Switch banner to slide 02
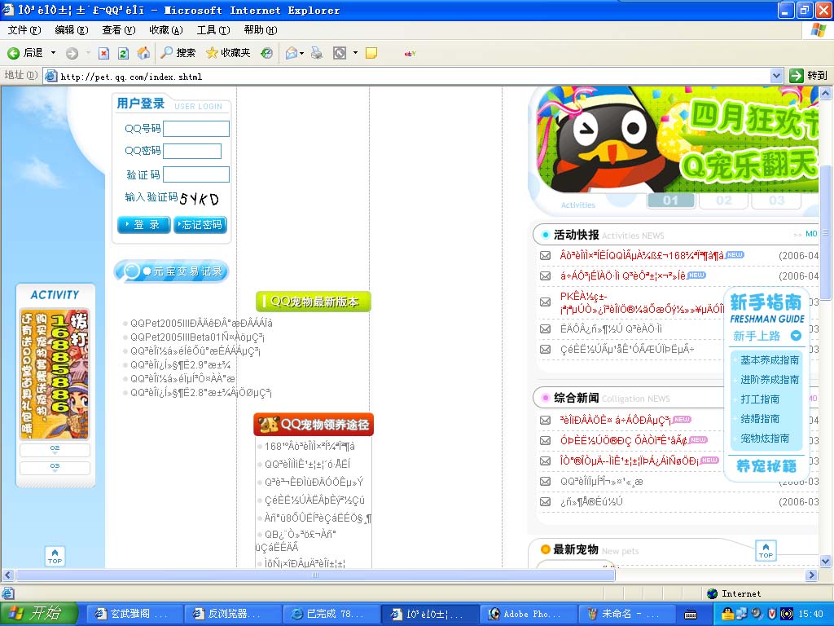Screen dimensions: 834x626 tap(723, 201)
